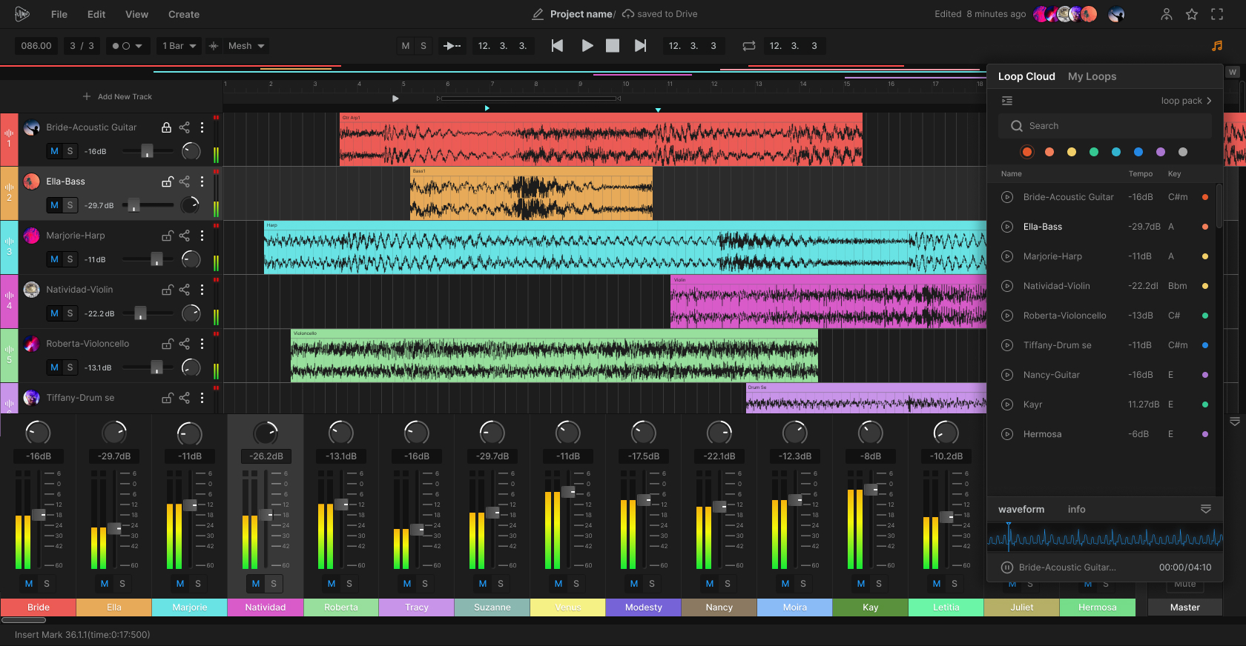The height and width of the screenshot is (646, 1246).
Task: Switch to the My Loops tab
Action: point(1092,76)
